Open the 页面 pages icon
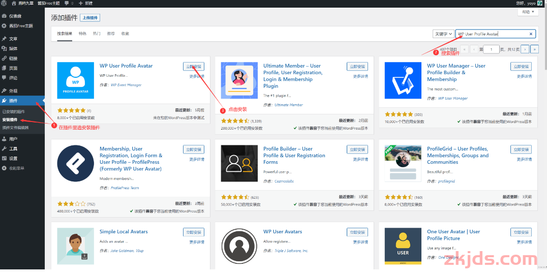 tap(4, 68)
